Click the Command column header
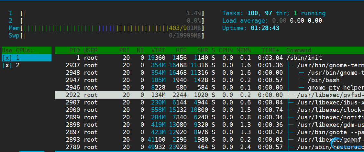The height and width of the screenshot is (152, 364). coord(299,50)
